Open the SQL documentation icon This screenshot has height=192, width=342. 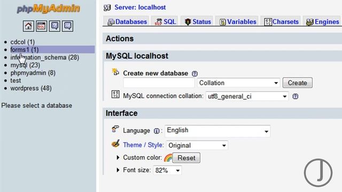[x=68, y=26]
